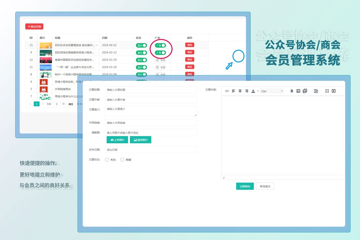Click the insert video play icon

tap(334, 91)
